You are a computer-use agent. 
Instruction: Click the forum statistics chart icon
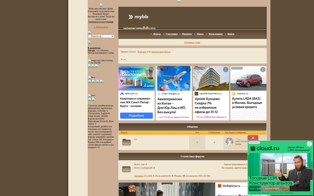tap(126, 169)
